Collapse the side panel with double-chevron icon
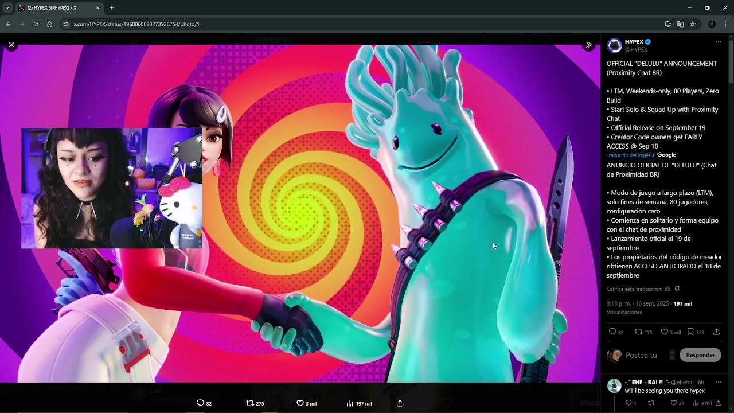The width and height of the screenshot is (734, 413). click(x=588, y=45)
